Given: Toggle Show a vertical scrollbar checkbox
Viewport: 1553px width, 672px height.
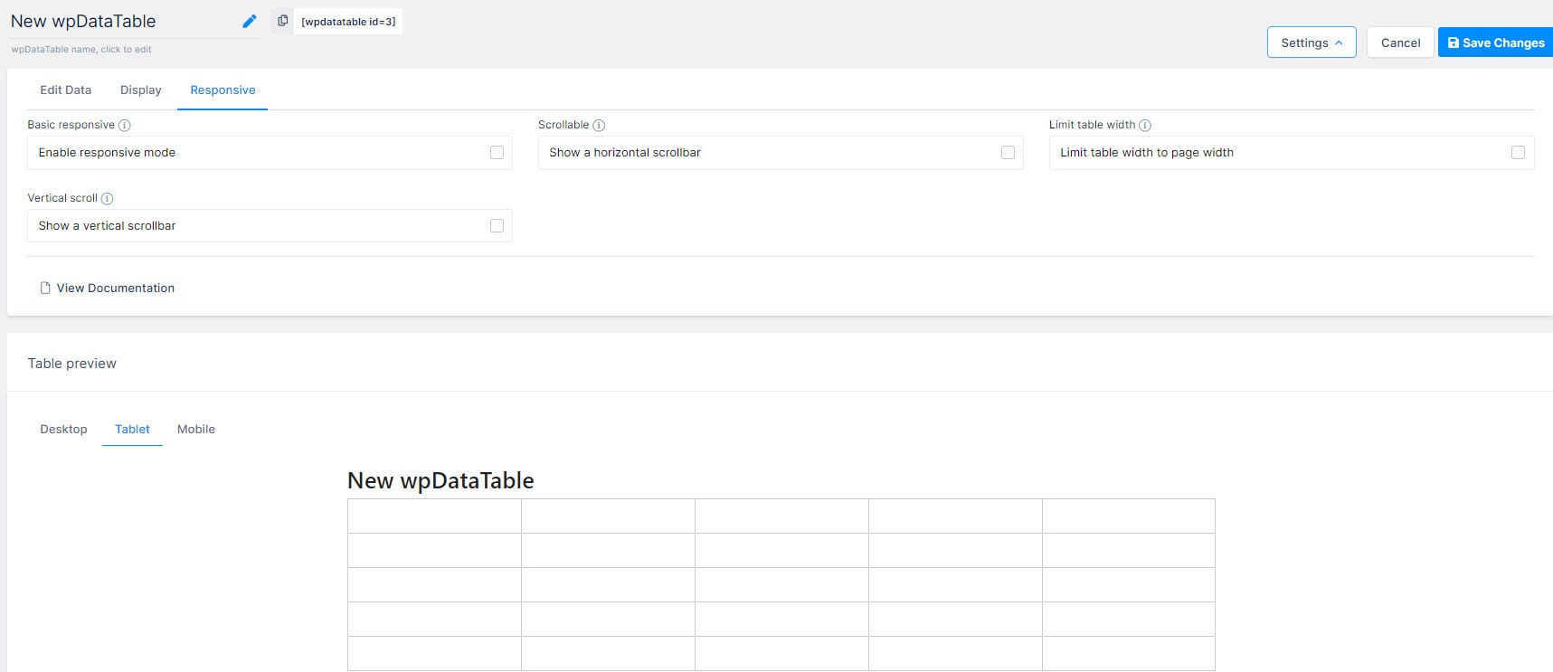Looking at the screenshot, I should 497,225.
